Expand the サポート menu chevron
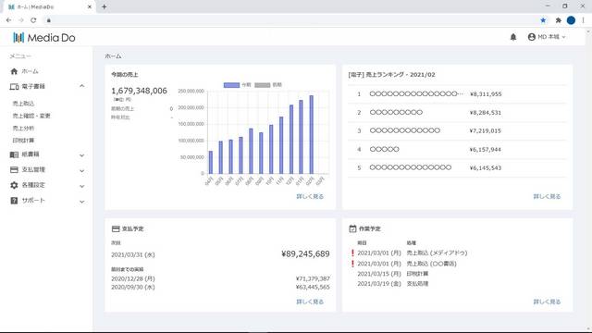Screen dimensions: 592x333 click(x=82, y=202)
